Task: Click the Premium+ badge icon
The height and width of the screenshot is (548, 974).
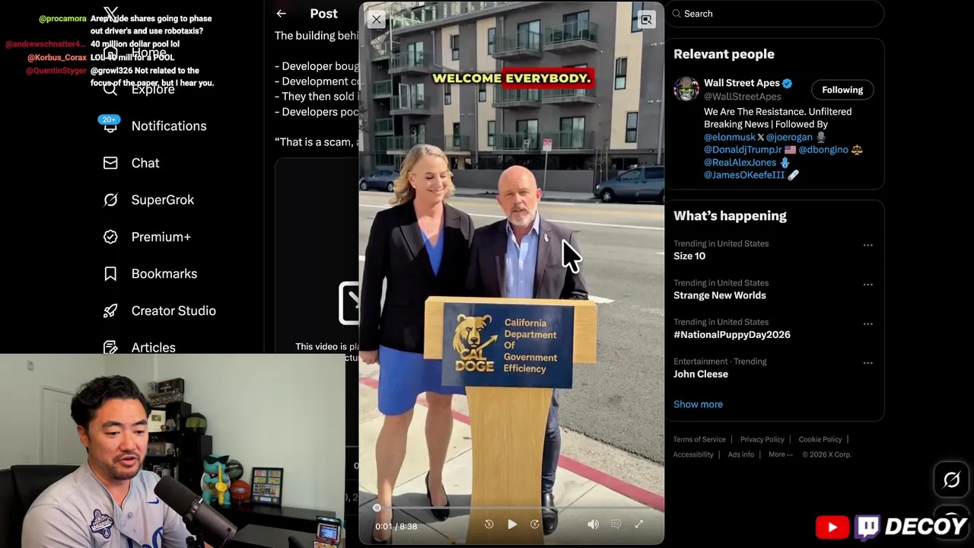Action: pyautogui.click(x=110, y=237)
